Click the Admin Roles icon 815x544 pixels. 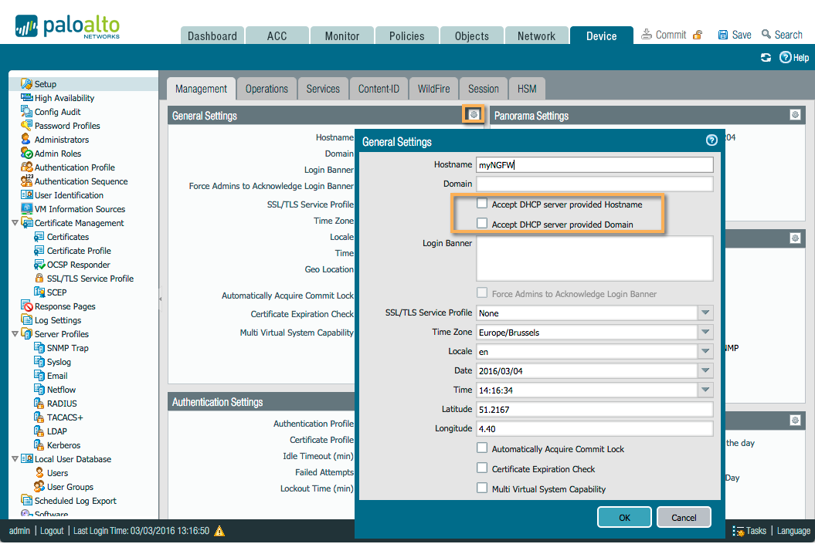point(26,153)
